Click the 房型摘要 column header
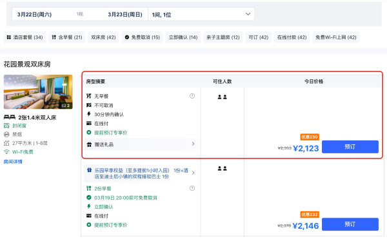 tap(95, 82)
